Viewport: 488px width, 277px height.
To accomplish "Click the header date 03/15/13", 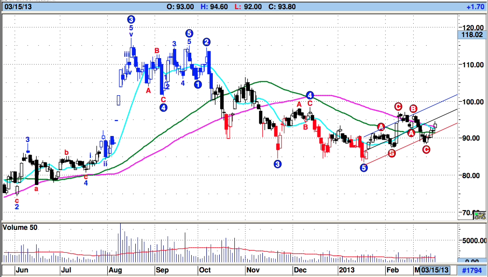I will 18,6.
